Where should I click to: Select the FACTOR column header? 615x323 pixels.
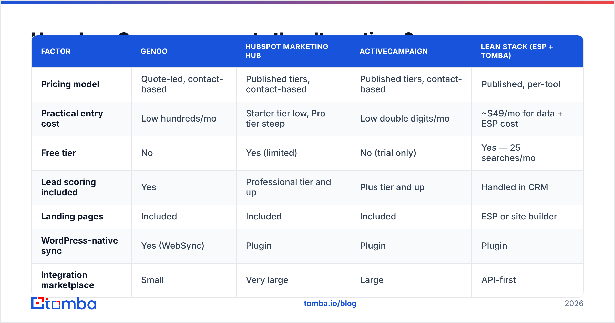(56, 51)
